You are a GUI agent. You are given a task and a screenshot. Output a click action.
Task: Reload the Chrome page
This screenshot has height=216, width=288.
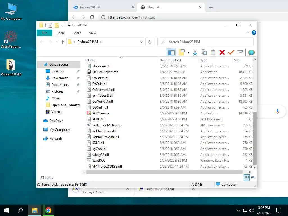tap(92, 17)
